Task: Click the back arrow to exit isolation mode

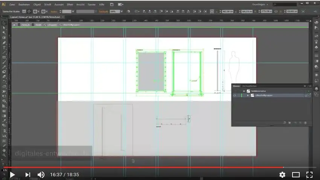Action: pyautogui.click(x=14, y=25)
